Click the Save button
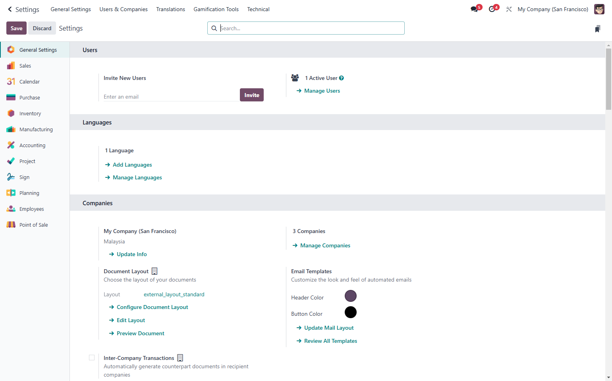The image size is (612, 381). point(17,28)
